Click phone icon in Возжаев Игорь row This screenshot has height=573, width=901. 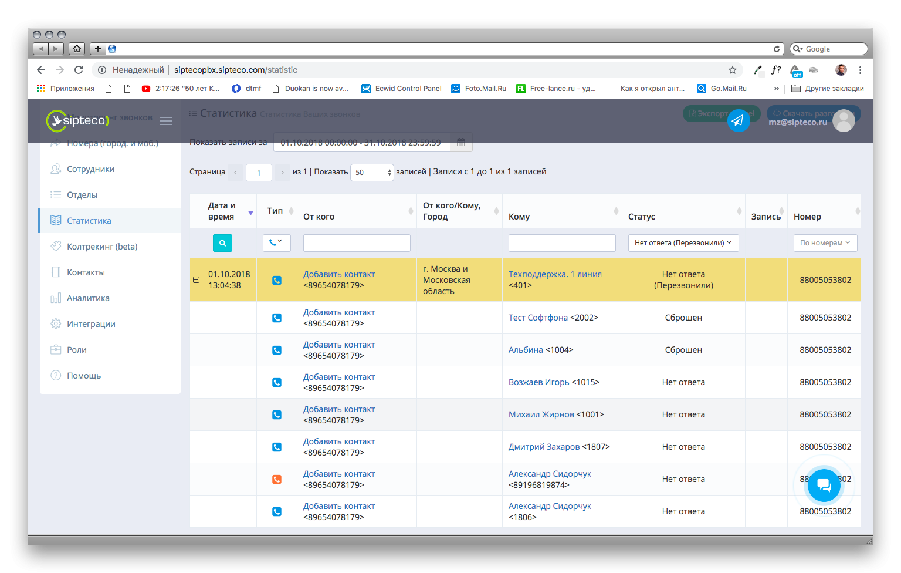click(x=277, y=382)
